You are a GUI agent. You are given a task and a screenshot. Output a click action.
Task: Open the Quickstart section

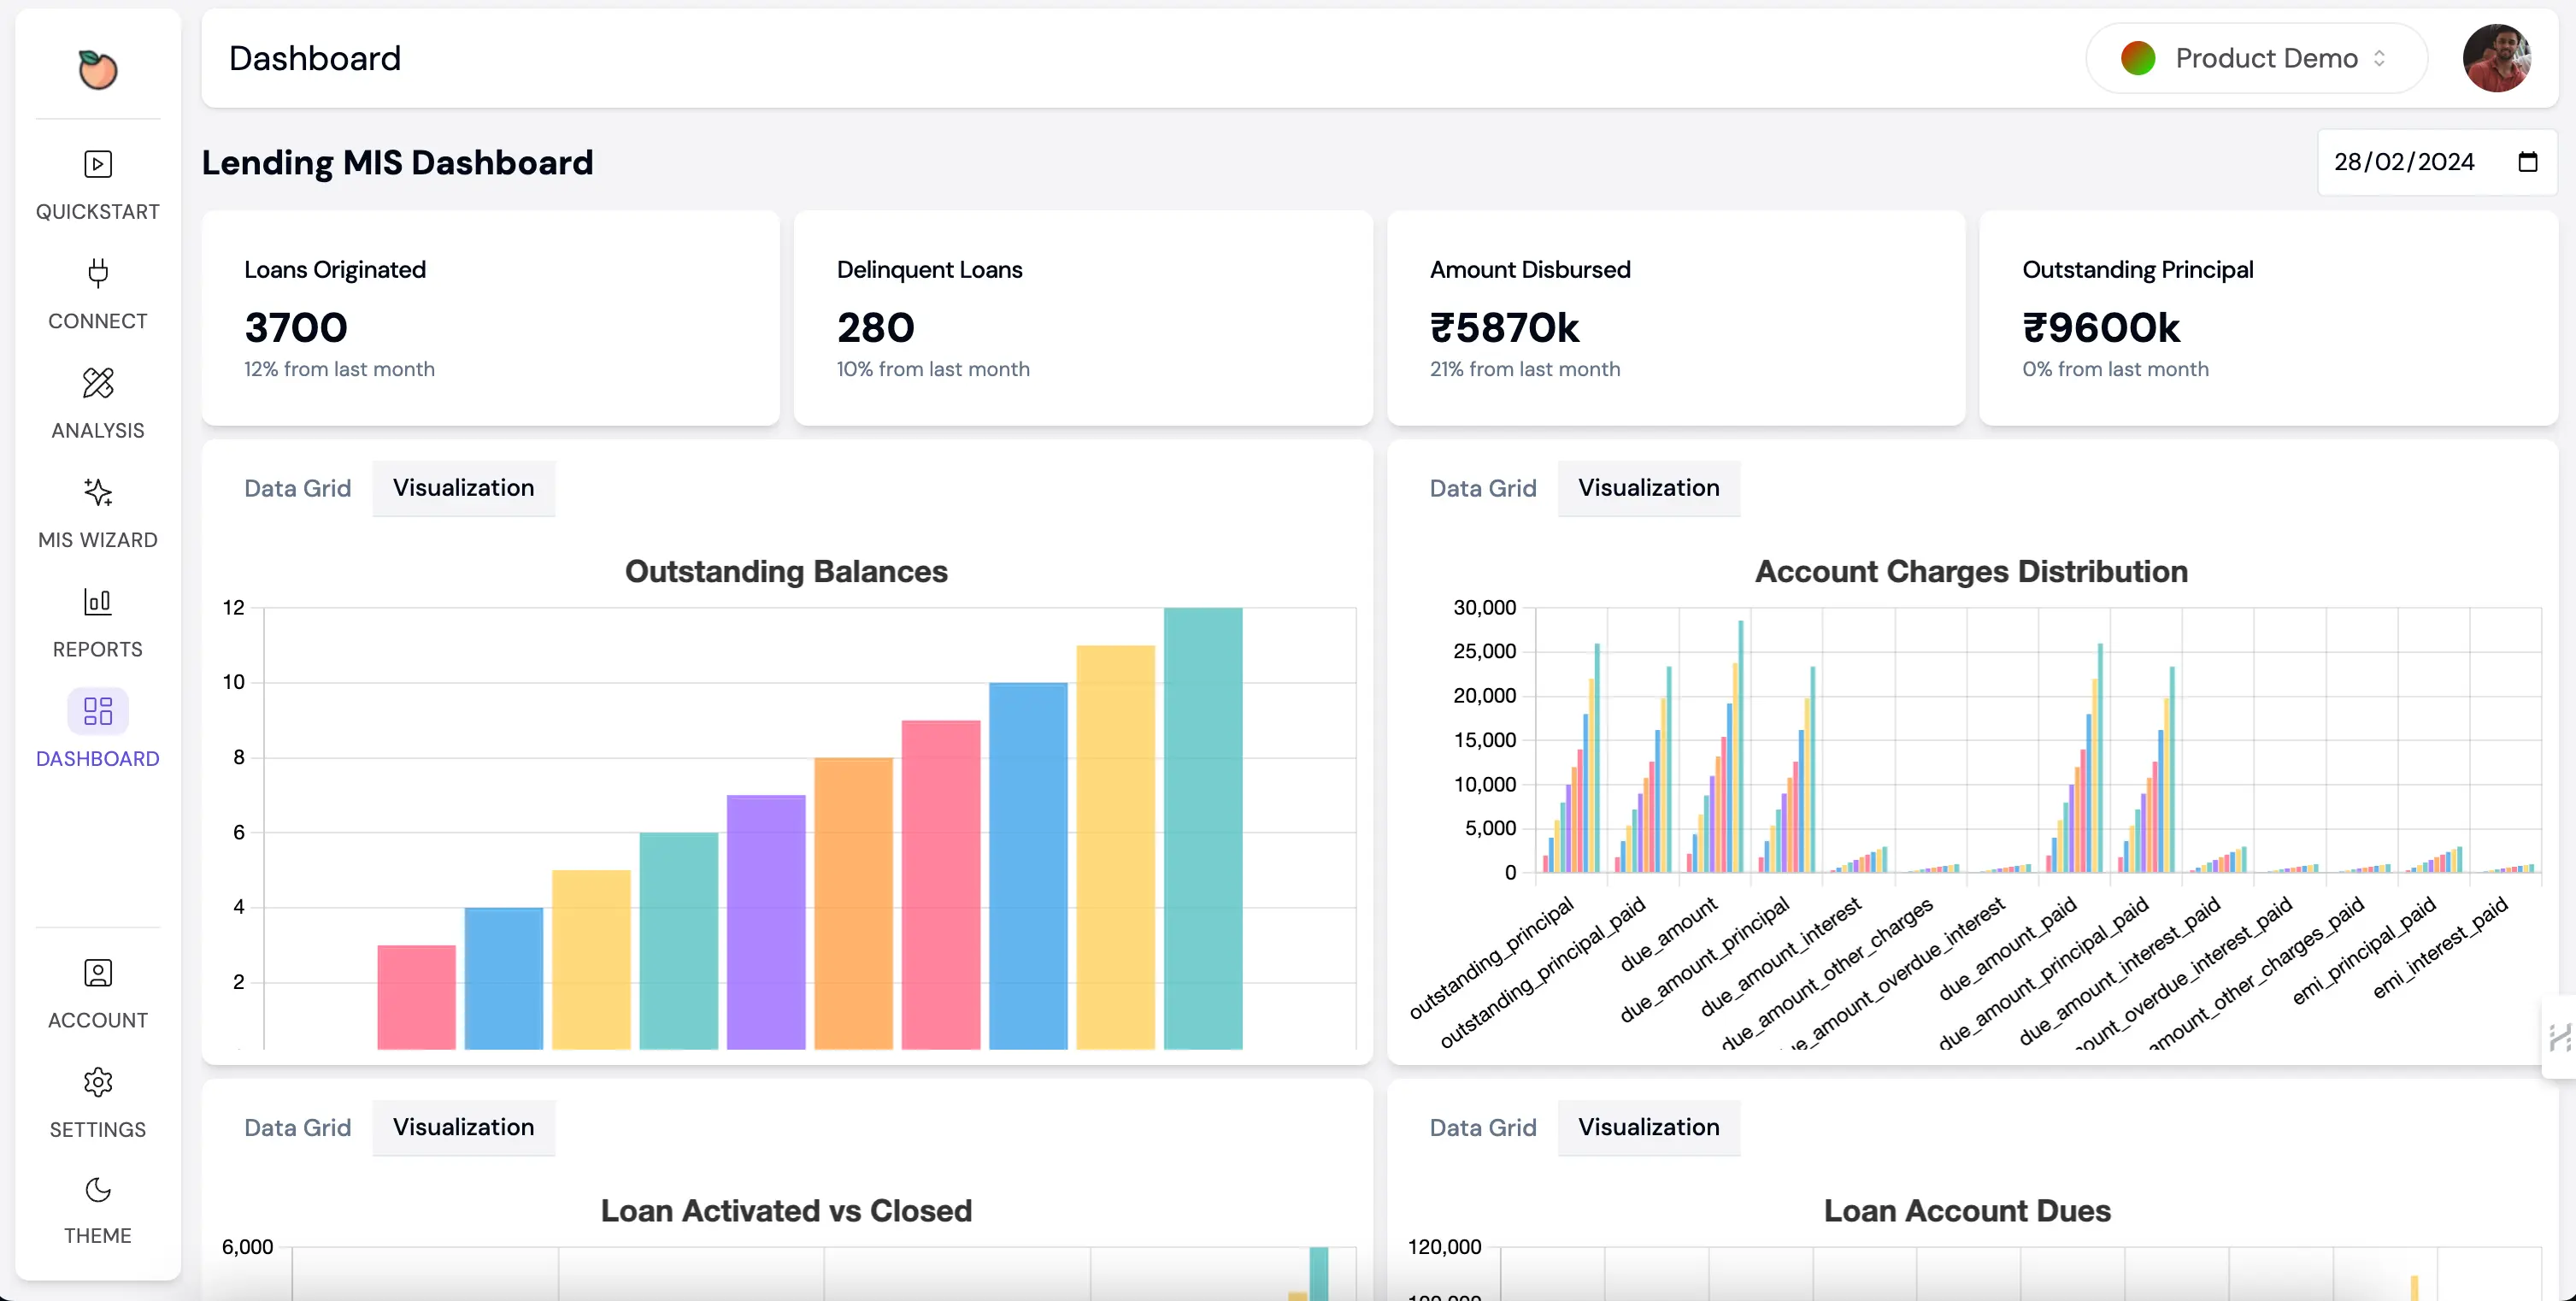pyautogui.click(x=96, y=185)
